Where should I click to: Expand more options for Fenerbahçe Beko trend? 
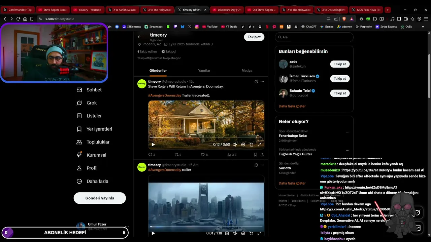click(x=347, y=132)
